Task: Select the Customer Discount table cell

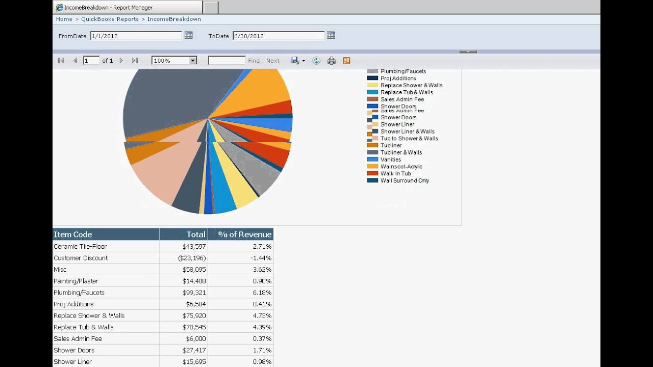Action: (106, 258)
